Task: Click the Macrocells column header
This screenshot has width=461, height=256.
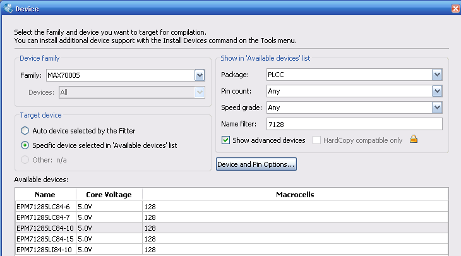Action: click(x=295, y=195)
